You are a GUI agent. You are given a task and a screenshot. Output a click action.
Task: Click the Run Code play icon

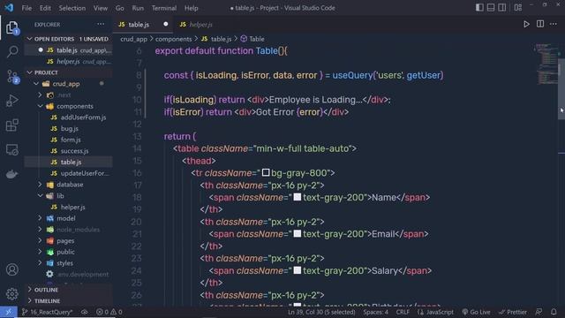pyautogui.click(x=526, y=24)
